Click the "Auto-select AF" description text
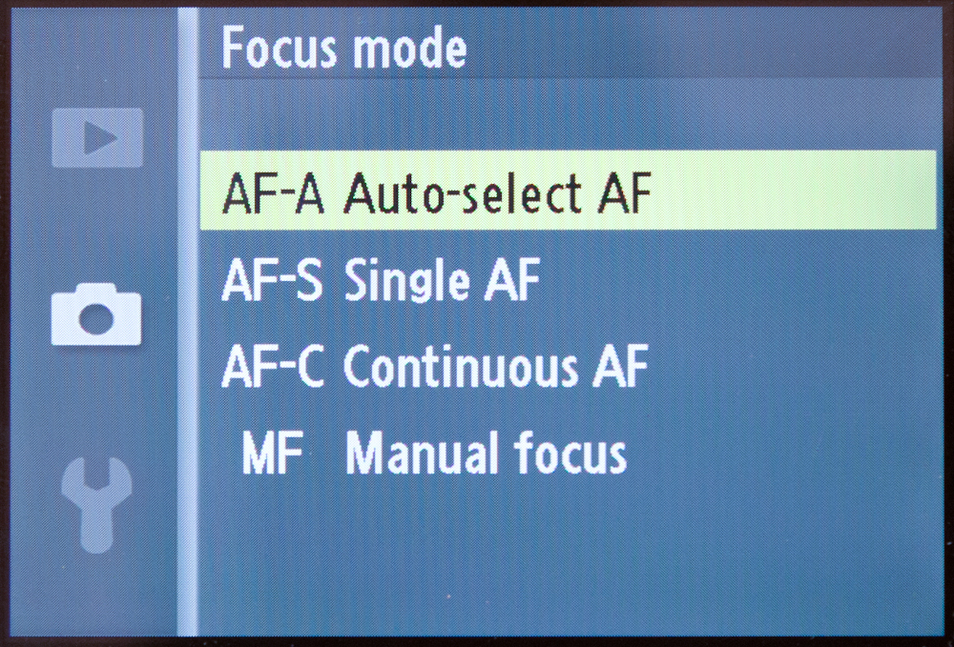This screenshot has width=954, height=647. pos(496,194)
